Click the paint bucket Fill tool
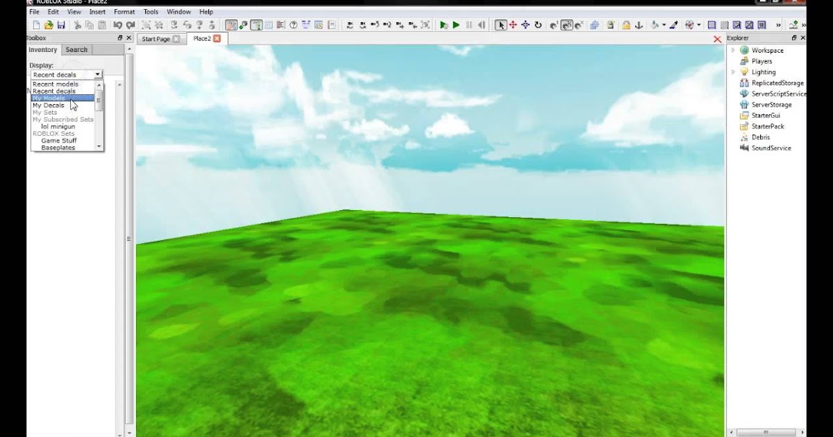 tap(655, 25)
